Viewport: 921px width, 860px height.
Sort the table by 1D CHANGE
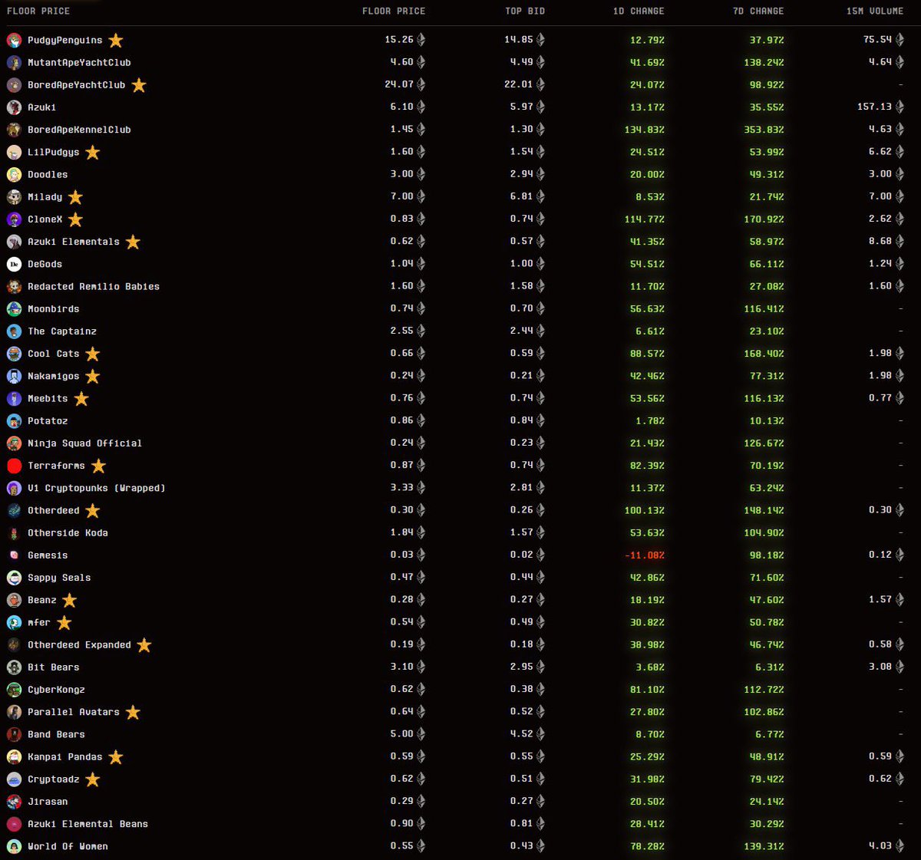click(639, 12)
